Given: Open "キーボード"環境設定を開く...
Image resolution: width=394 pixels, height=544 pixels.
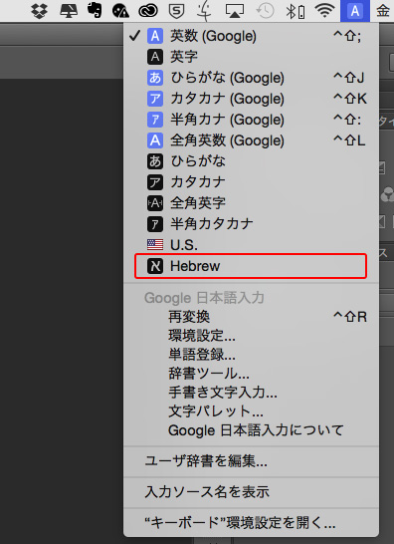Looking at the screenshot, I should [251, 522].
